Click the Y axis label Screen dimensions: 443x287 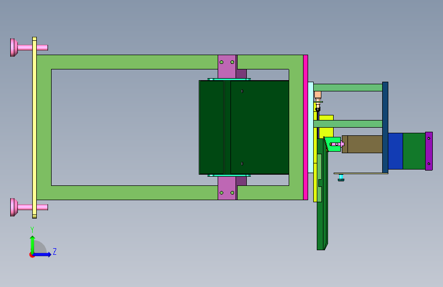pos(32,230)
